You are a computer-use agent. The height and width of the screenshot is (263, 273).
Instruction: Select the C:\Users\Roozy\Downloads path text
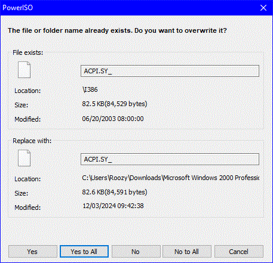point(171,178)
